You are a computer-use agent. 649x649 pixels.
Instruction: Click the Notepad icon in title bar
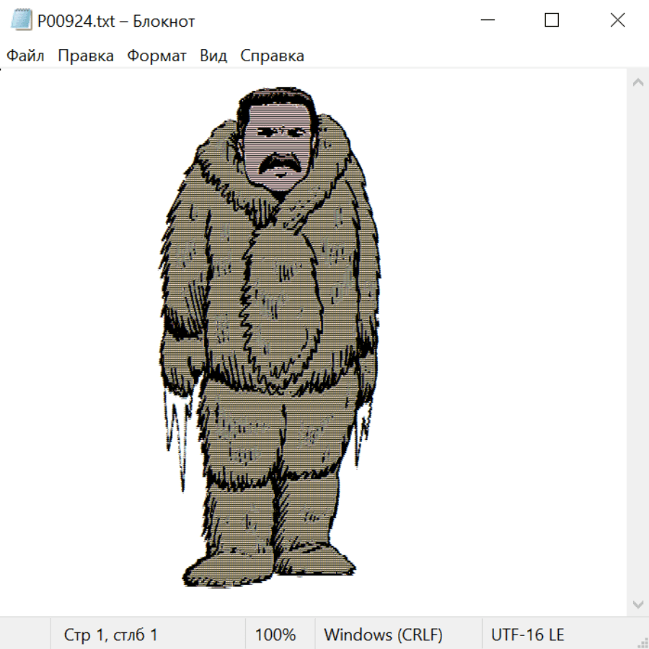pyautogui.click(x=21, y=20)
